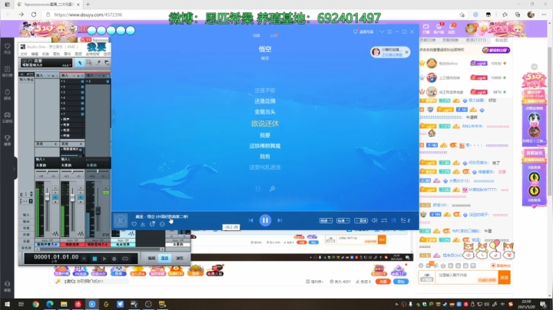This screenshot has height=310, width=553.
Task: Start recording in Studio One transport
Action: pyautogui.click(x=114, y=259)
